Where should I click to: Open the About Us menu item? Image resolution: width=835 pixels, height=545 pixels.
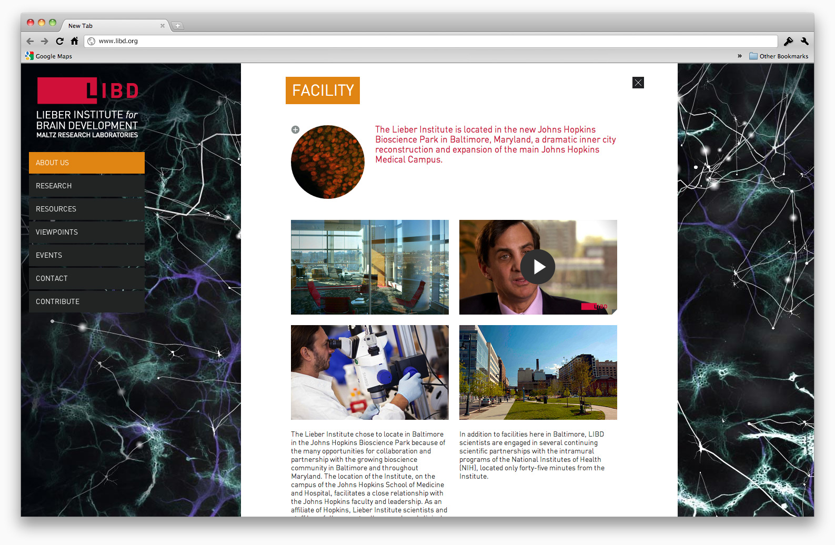87,163
